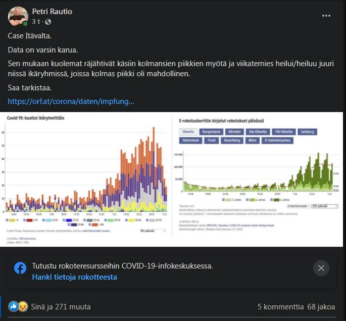Screen dimensions: 346x321
Task: Select the Salzburg tab
Action: (307, 132)
